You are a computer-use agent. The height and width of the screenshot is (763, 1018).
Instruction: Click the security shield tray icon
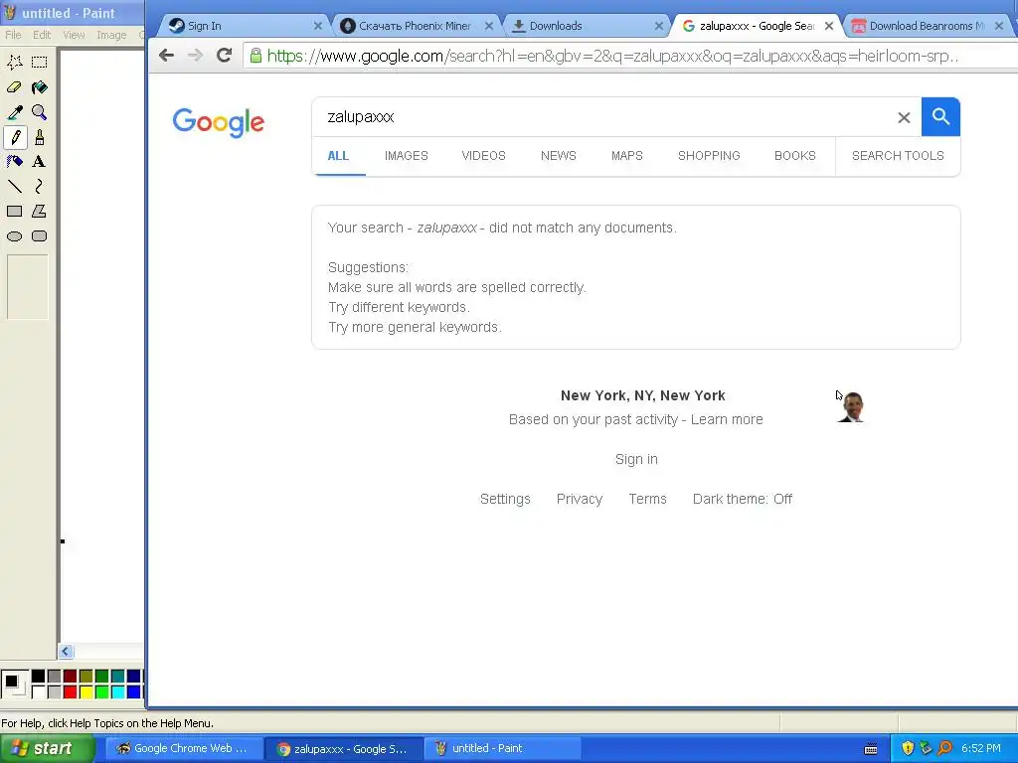908,748
